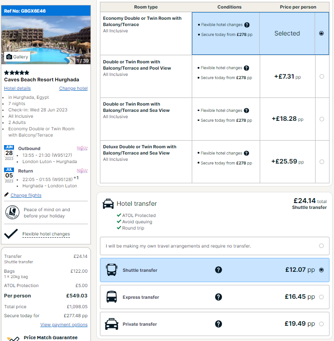Select Economy Double or Twin Room radio button
The image size is (334, 341).
pyautogui.click(x=321, y=33)
